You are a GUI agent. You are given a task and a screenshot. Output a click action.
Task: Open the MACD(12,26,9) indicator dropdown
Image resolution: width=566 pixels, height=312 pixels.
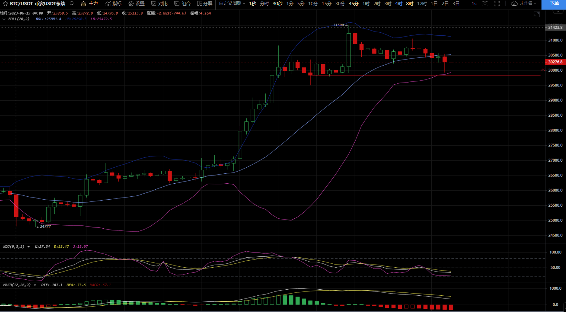point(35,285)
